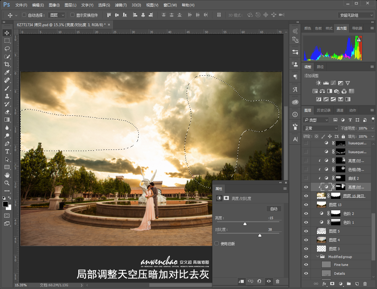
Task: Toggle Quick Mask mode icon
Action: 7,215
